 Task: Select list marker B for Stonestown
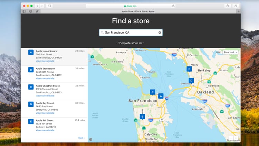(x=31, y=70)
